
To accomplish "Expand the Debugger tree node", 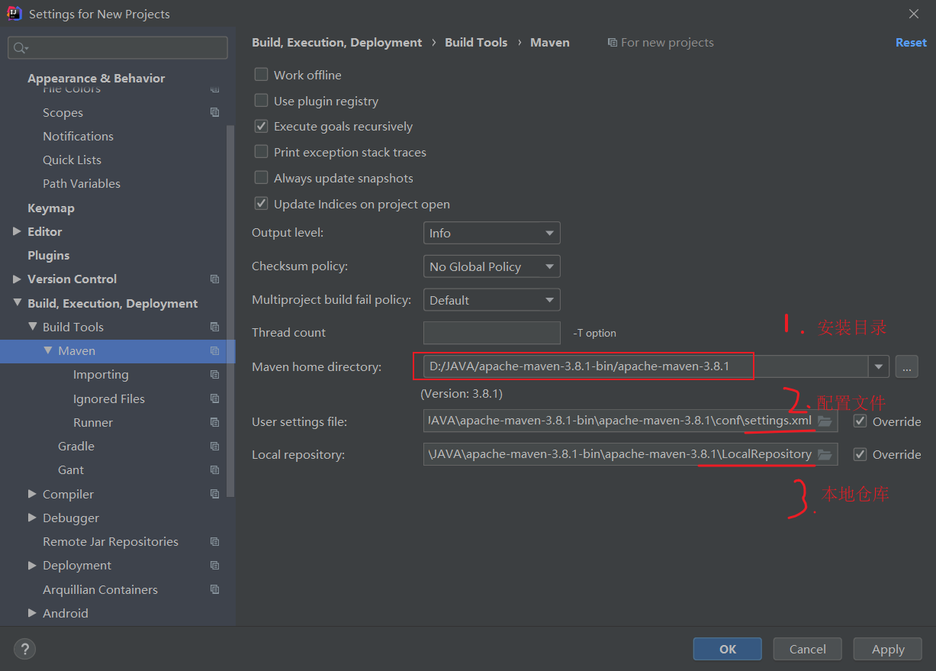I will [32, 518].
